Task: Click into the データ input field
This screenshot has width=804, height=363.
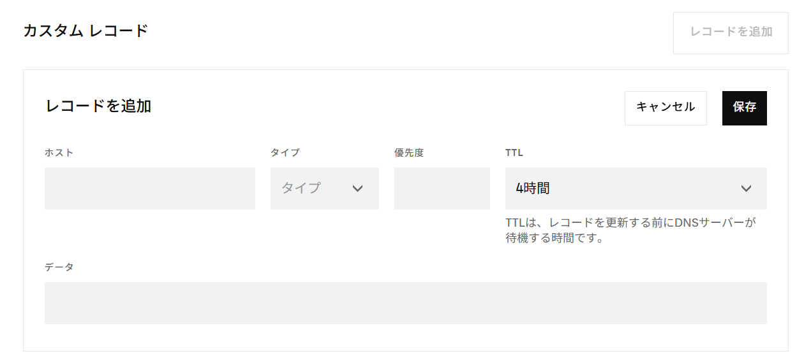Action: (406, 303)
